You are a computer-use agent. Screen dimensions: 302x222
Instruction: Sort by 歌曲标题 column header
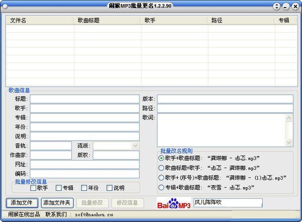pos(107,21)
